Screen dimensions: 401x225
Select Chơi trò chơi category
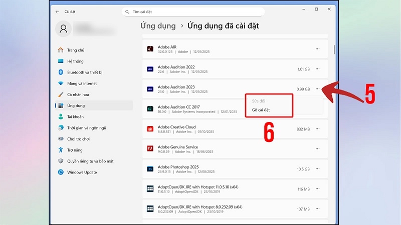(94, 139)
